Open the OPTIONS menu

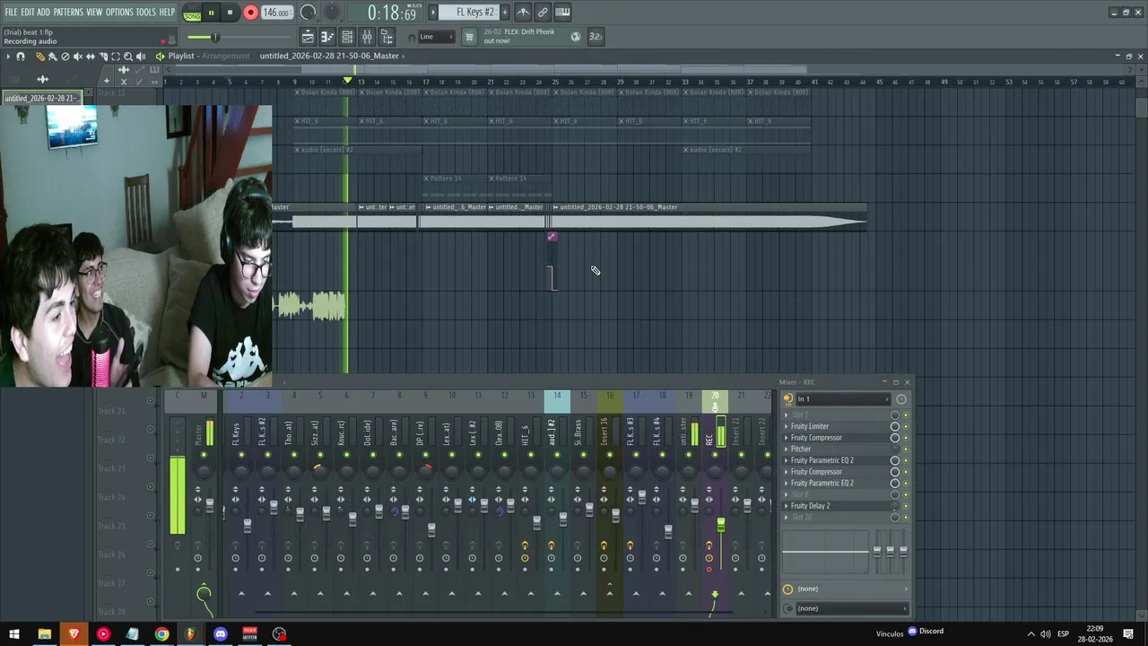pyautogui.click(x=119, y=12)
